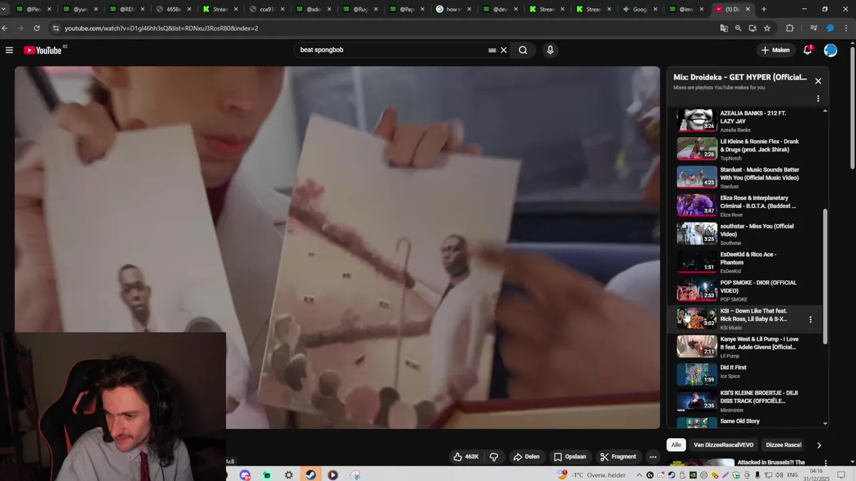
Task: Select the Alle filter chip
Action: click(x=676, y=445)
